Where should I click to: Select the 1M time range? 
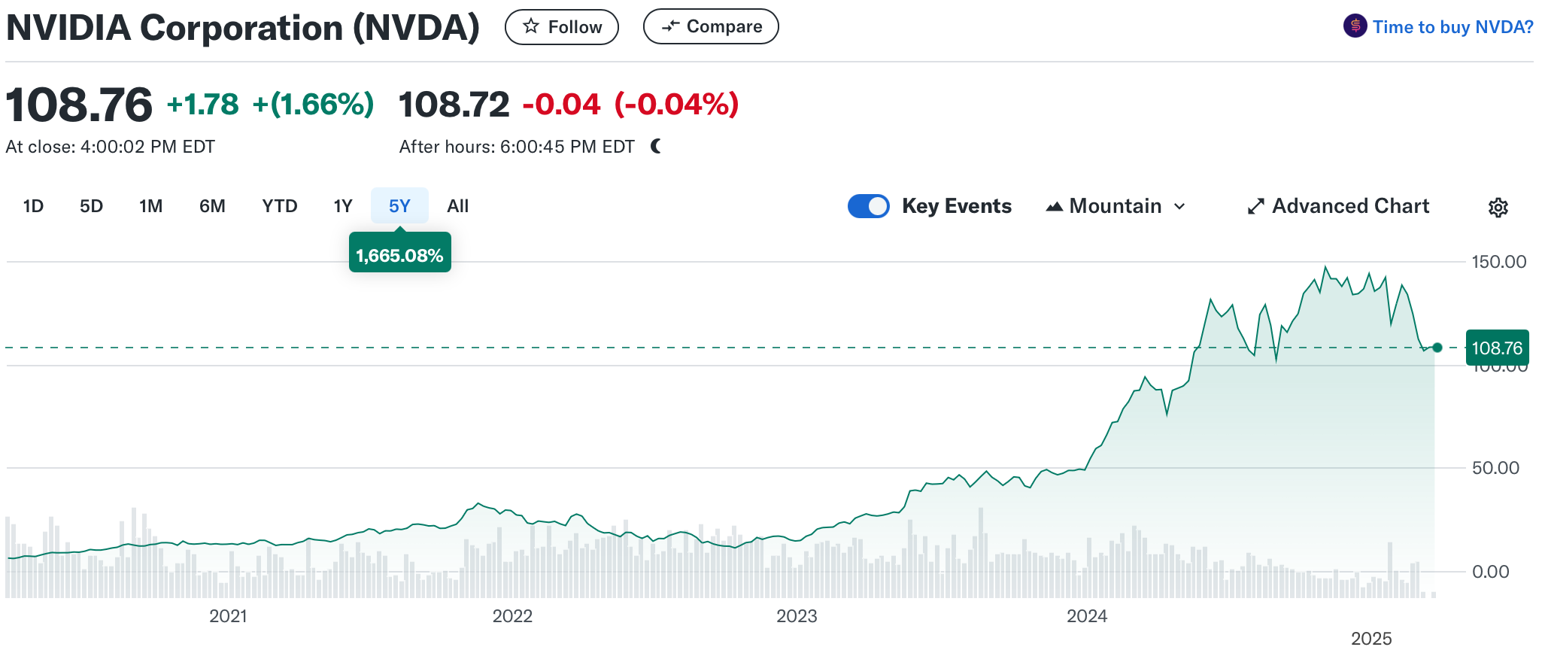coord(150,206)
